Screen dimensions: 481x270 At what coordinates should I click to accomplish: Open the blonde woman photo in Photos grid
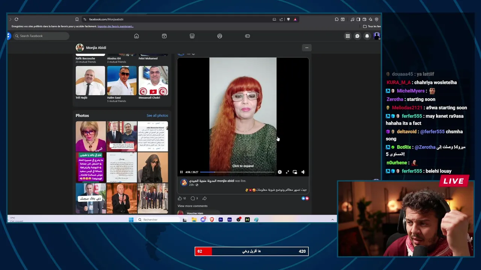tap(91, 136)
